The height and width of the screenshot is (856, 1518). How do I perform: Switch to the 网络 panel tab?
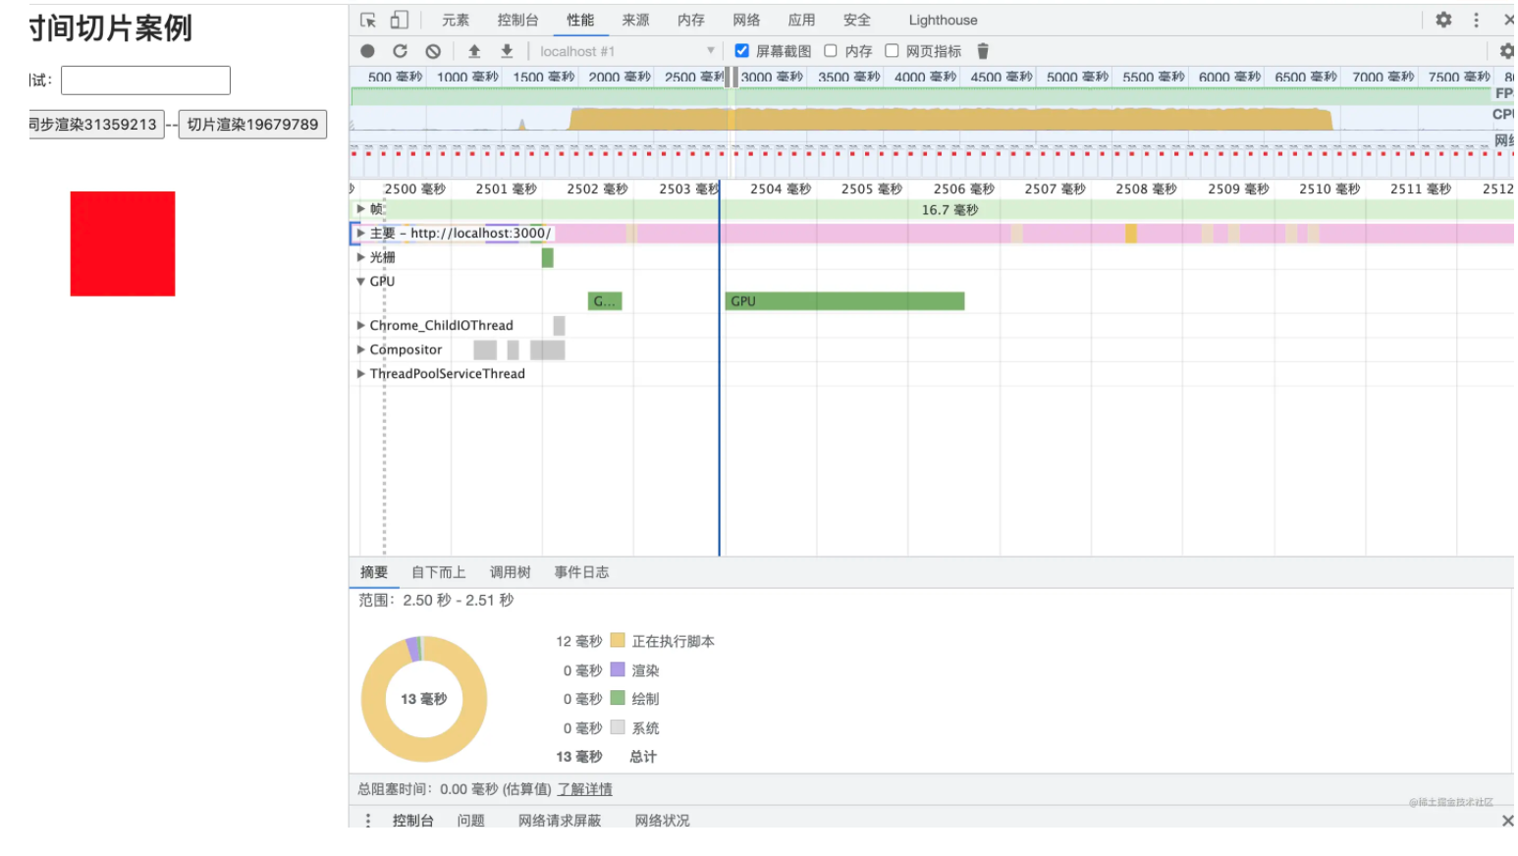tap(746, 20)
